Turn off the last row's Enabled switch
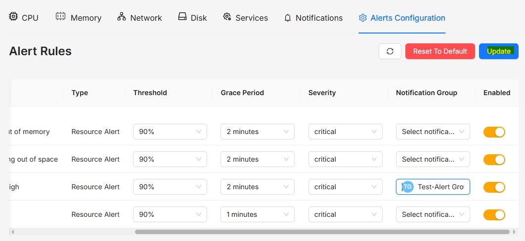525x241 pixels. tap(494, 214)
